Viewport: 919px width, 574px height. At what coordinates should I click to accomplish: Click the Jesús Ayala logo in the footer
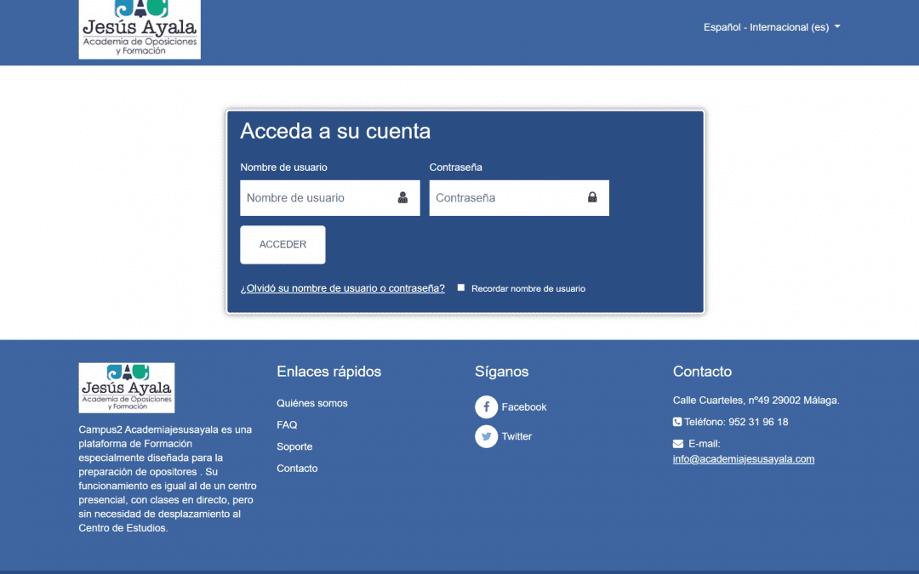[126, 388]
